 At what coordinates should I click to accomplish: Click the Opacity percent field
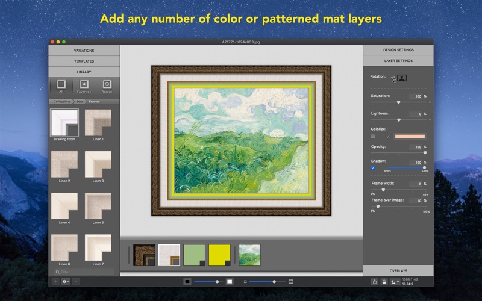416,147
